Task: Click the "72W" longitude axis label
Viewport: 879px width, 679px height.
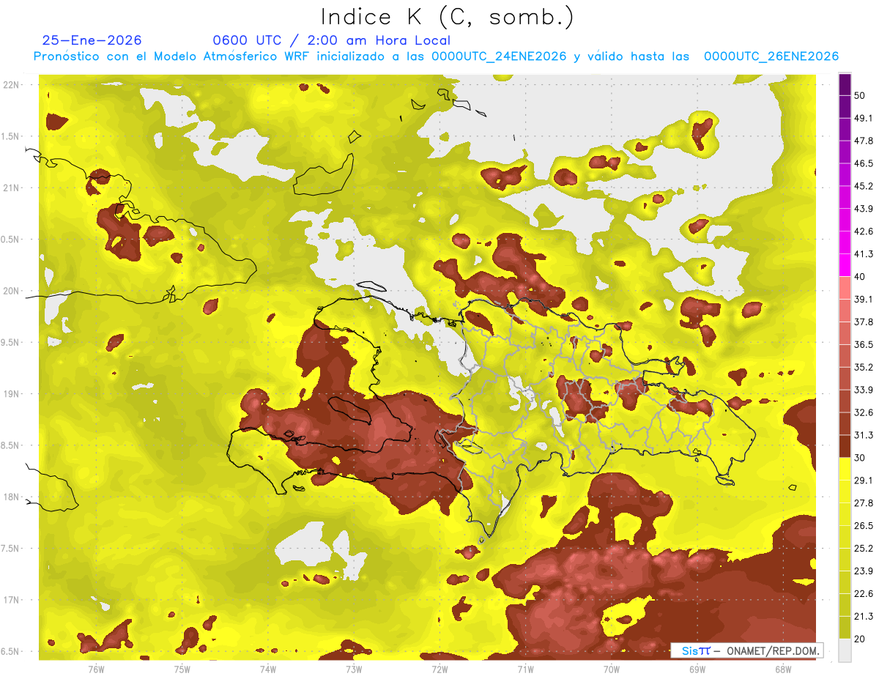Action: pos(439,669)
